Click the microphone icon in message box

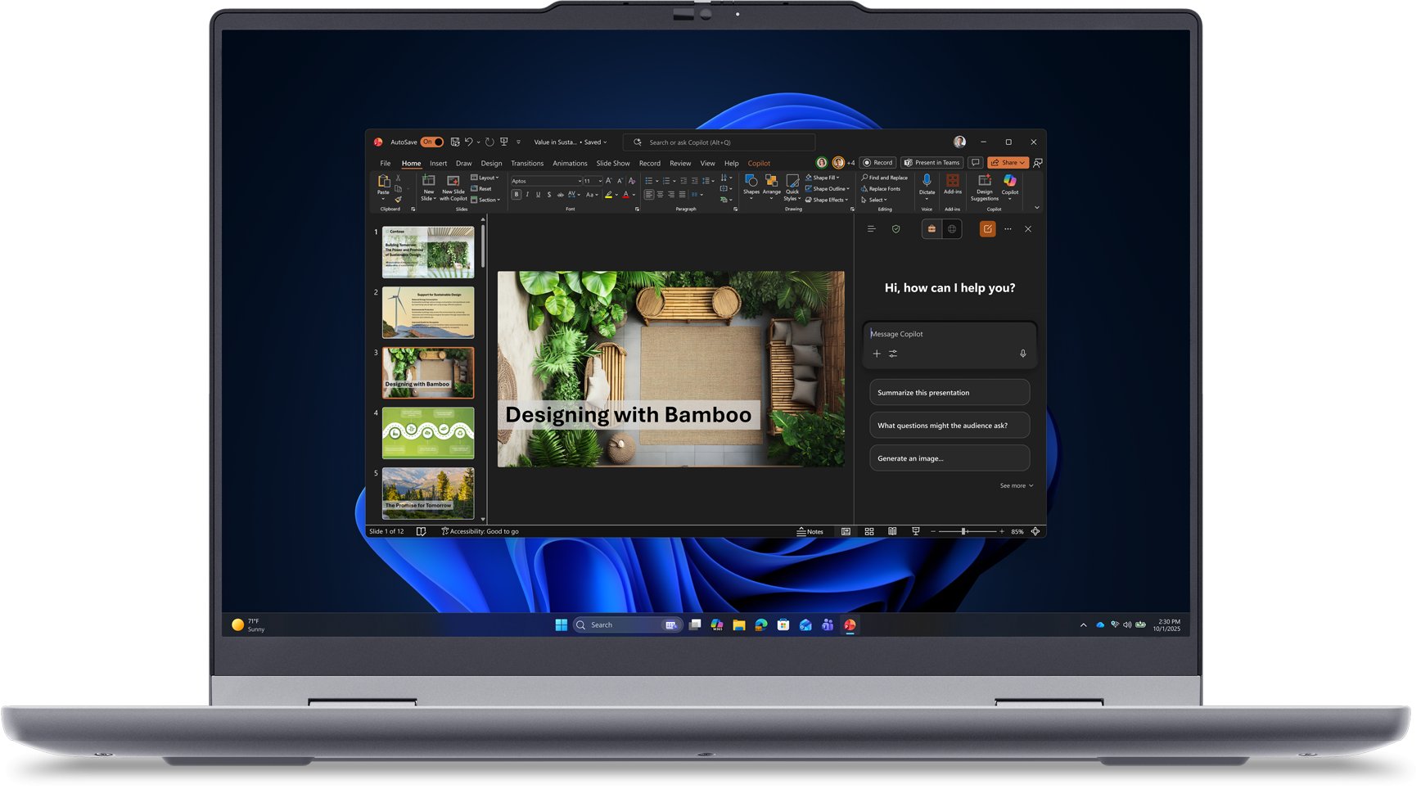[1022, 354]
